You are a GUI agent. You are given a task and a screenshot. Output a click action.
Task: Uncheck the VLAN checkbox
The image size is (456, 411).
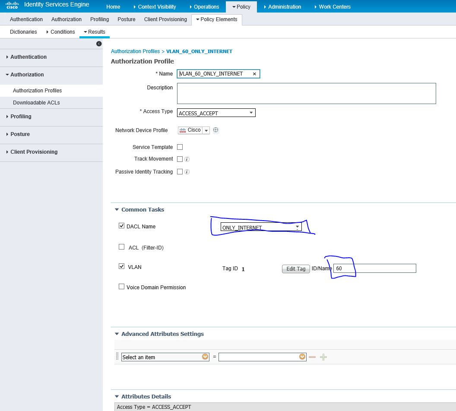point(122,266)
